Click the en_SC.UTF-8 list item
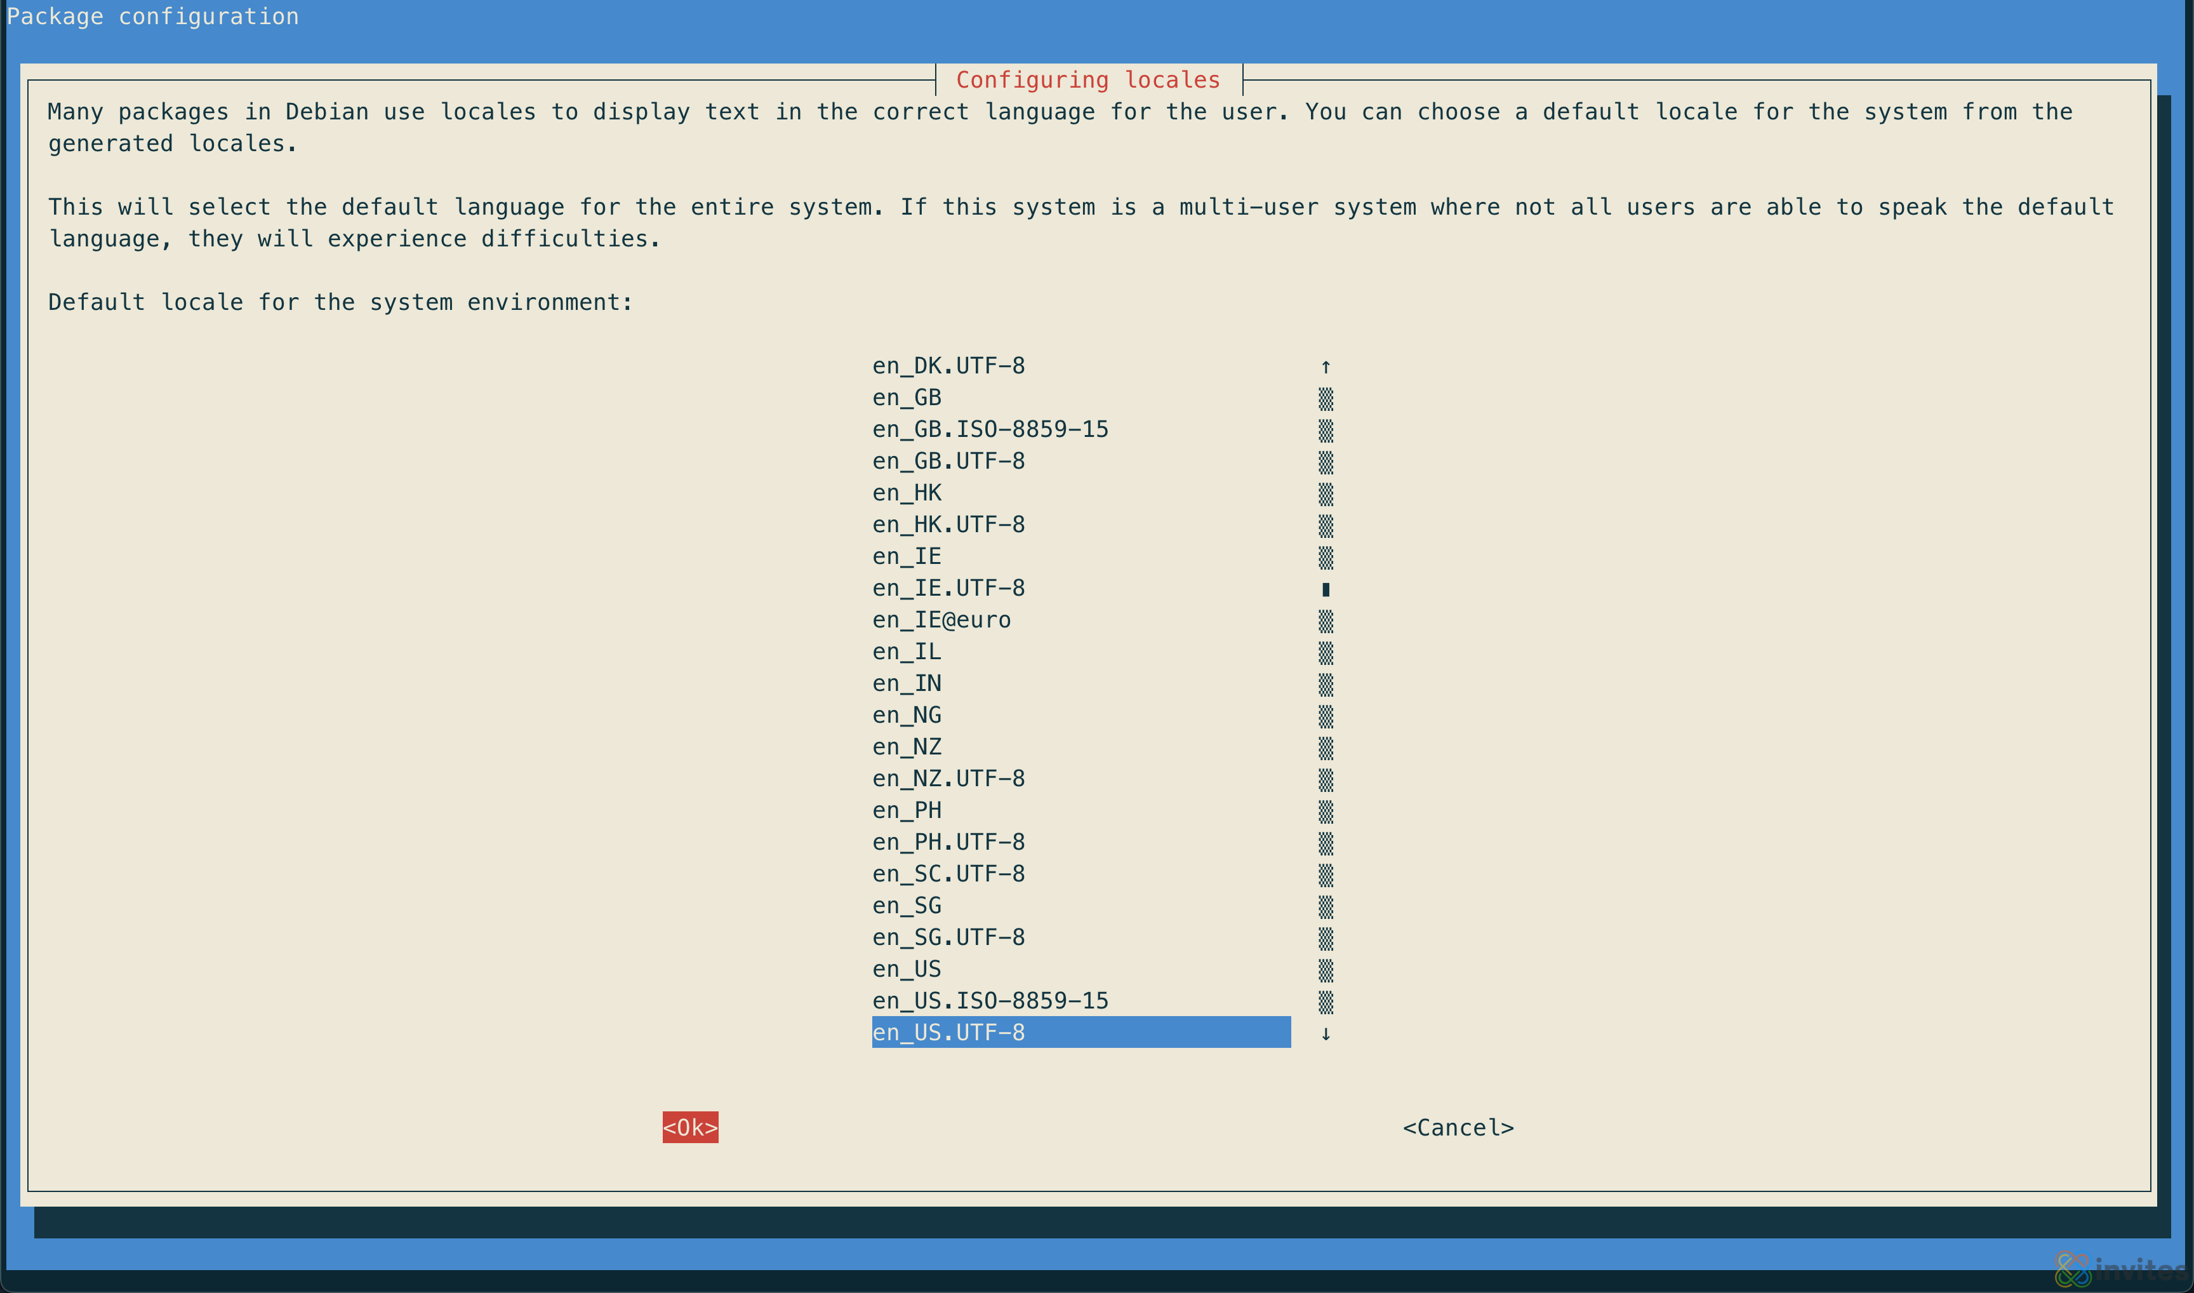 pos(948,874)
